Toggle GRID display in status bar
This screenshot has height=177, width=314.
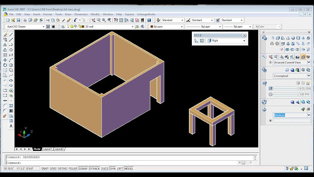click(53, 169)
